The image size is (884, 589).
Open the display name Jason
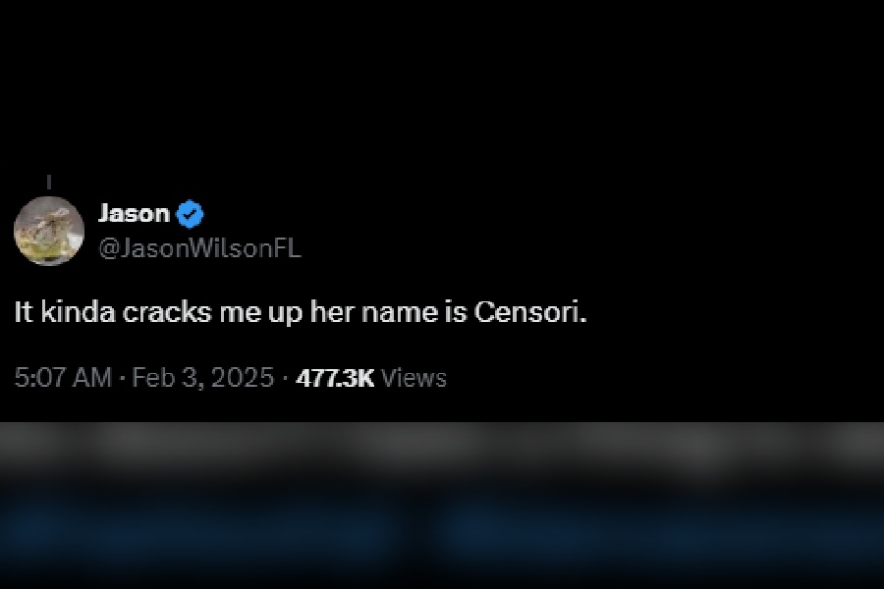point(135,214)
